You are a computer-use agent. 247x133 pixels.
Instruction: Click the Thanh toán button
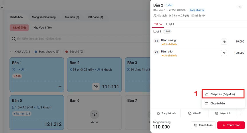(x=203, y=125)
